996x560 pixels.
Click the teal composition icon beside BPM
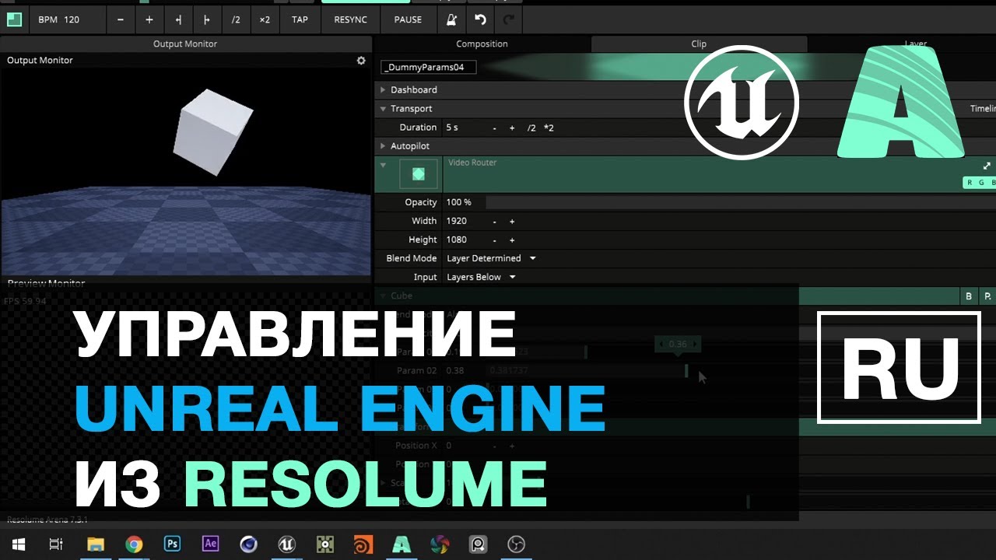(14, 19)
